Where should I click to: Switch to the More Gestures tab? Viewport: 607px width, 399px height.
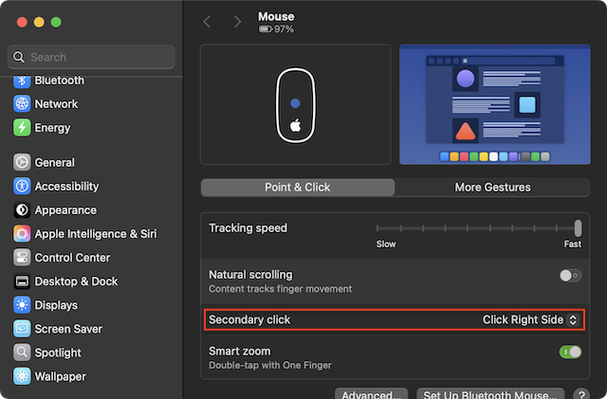coord(492,188)
